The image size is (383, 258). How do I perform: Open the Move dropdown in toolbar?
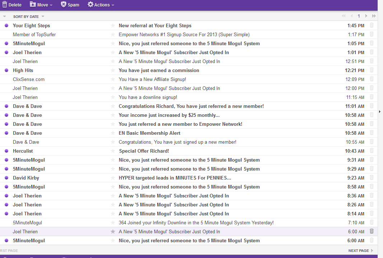tap(41, 5)
